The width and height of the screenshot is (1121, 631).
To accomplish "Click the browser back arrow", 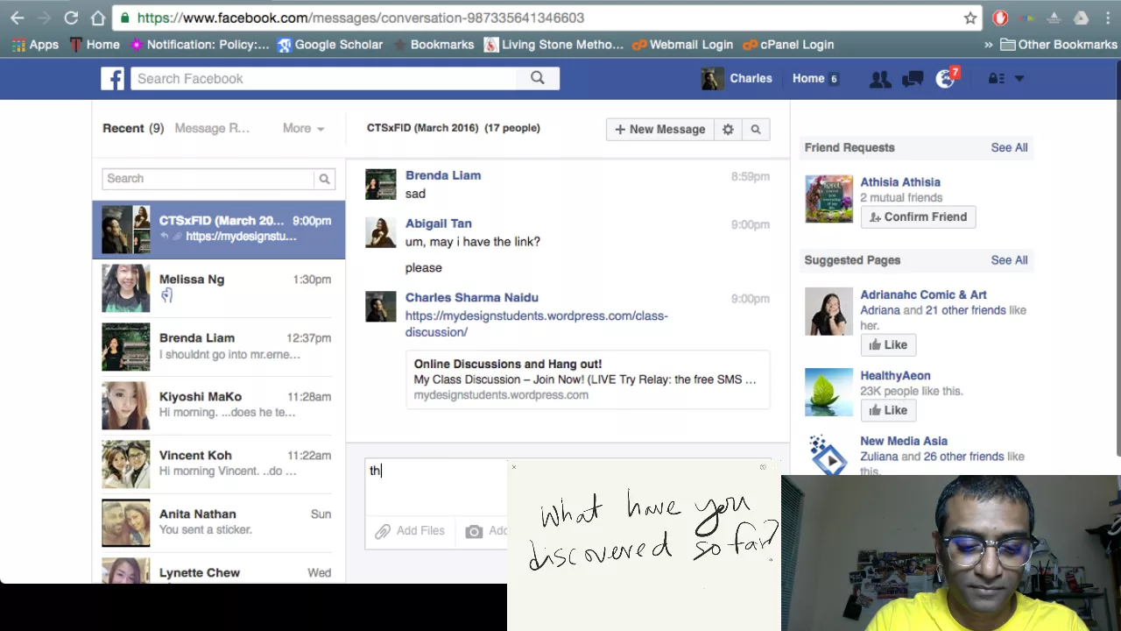I will pyautogui.click(x=18, y=18).
